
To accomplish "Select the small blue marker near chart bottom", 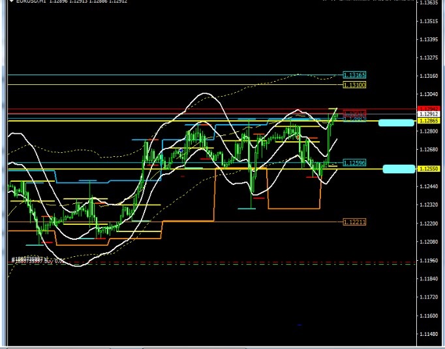I will pyautogui.click(x=299, y=325).
